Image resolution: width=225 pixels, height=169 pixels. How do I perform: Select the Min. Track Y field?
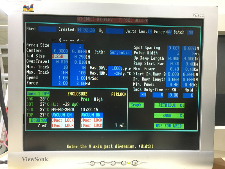tap(78, 68)
